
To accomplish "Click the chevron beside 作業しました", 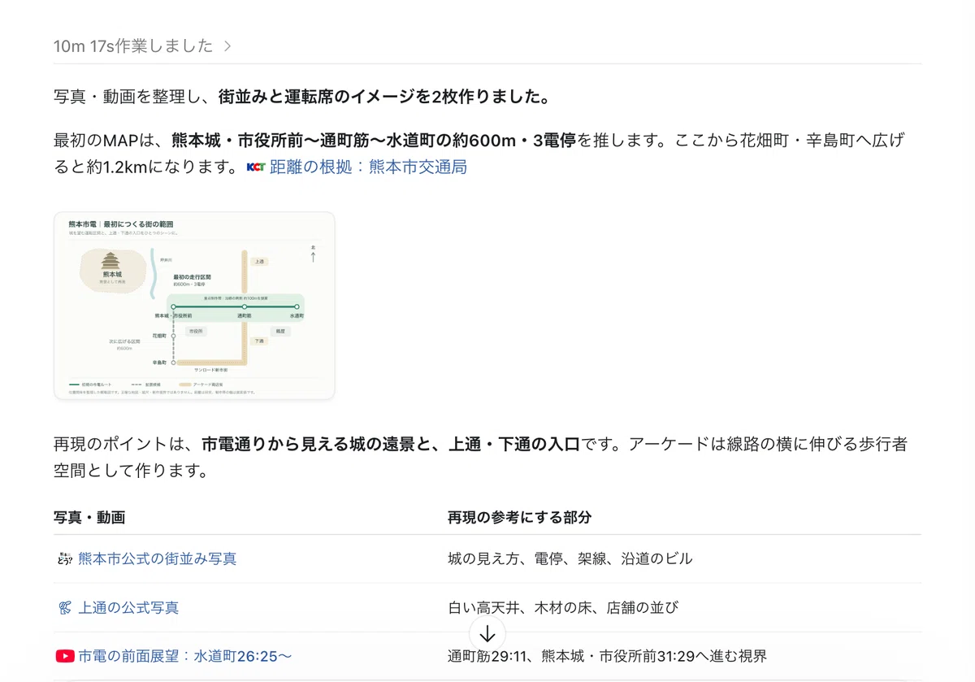I will click(227, 46).
